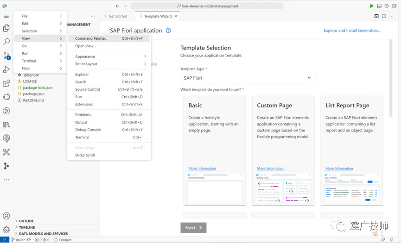Click Connect in the status bar
This screenshot has width=401, height=243.
pyautogui.click(x=63, y=240)
